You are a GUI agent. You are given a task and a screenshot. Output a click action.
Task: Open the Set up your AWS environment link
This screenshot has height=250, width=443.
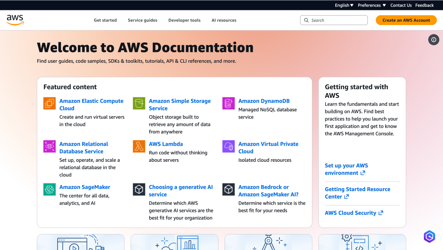[346, 169]
